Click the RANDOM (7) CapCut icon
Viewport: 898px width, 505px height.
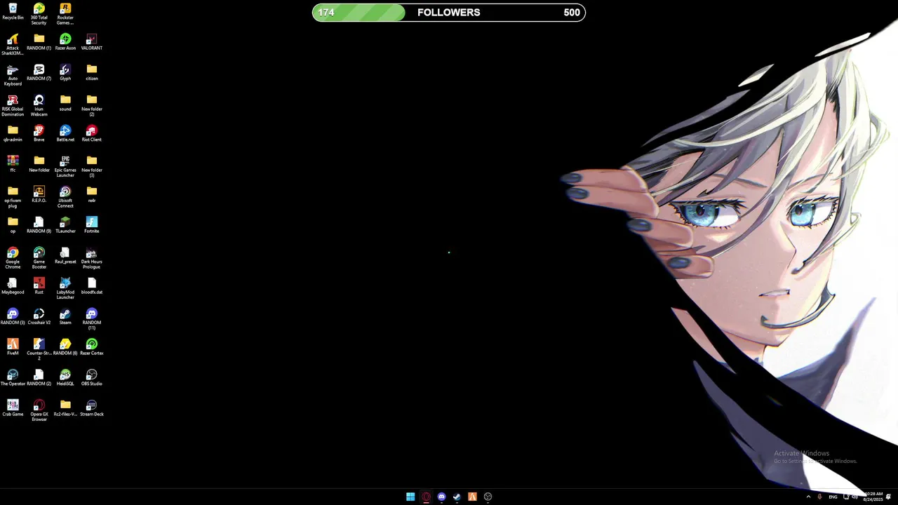pos(39,72)
